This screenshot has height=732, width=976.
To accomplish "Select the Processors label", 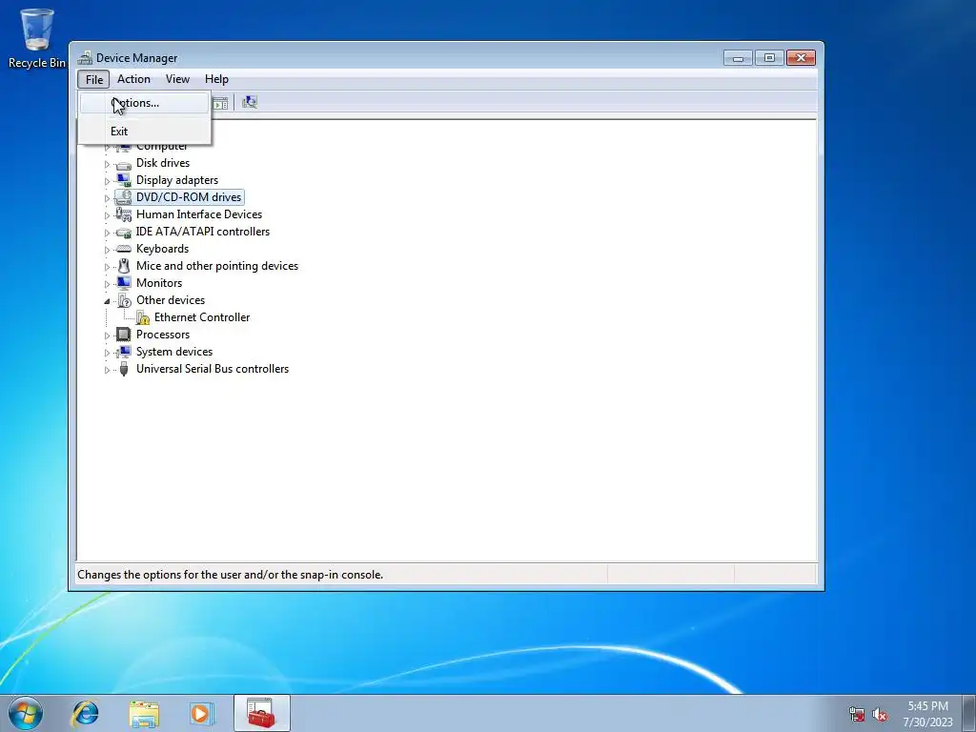I will [x=163, y=335].
